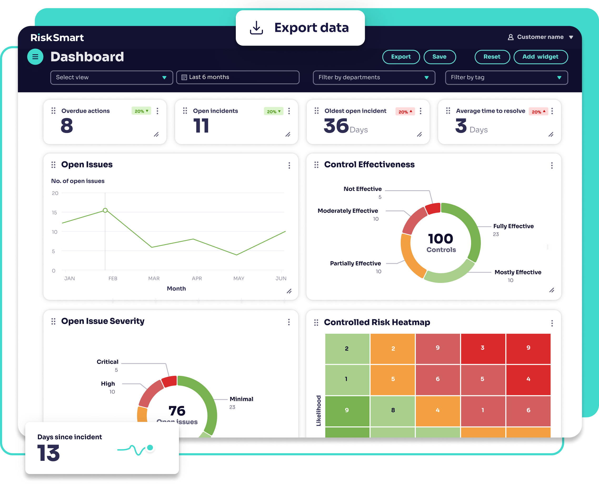
Task: Click the Export button
Action: click(401, 57)
